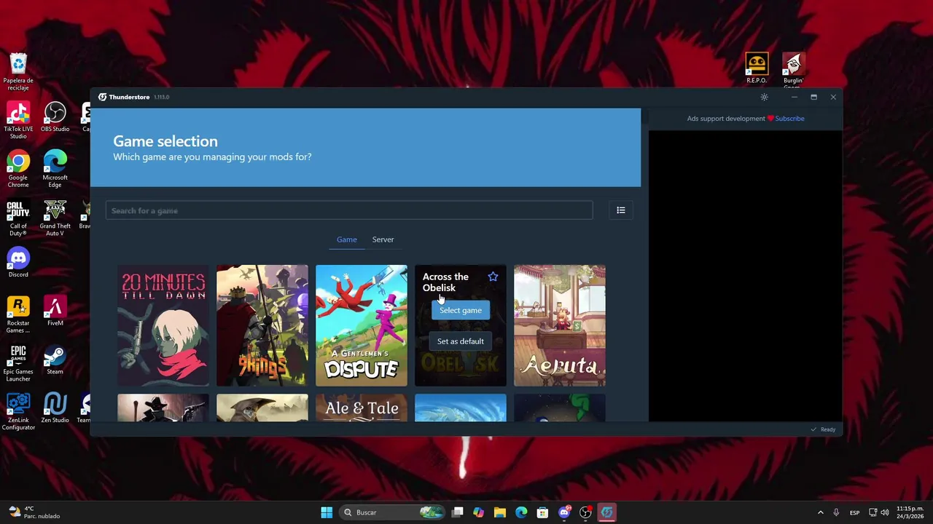Open TikTok LIVE Studio desktop icon
This screenshot has height=524, width=933.
click(x=18, y=120)
